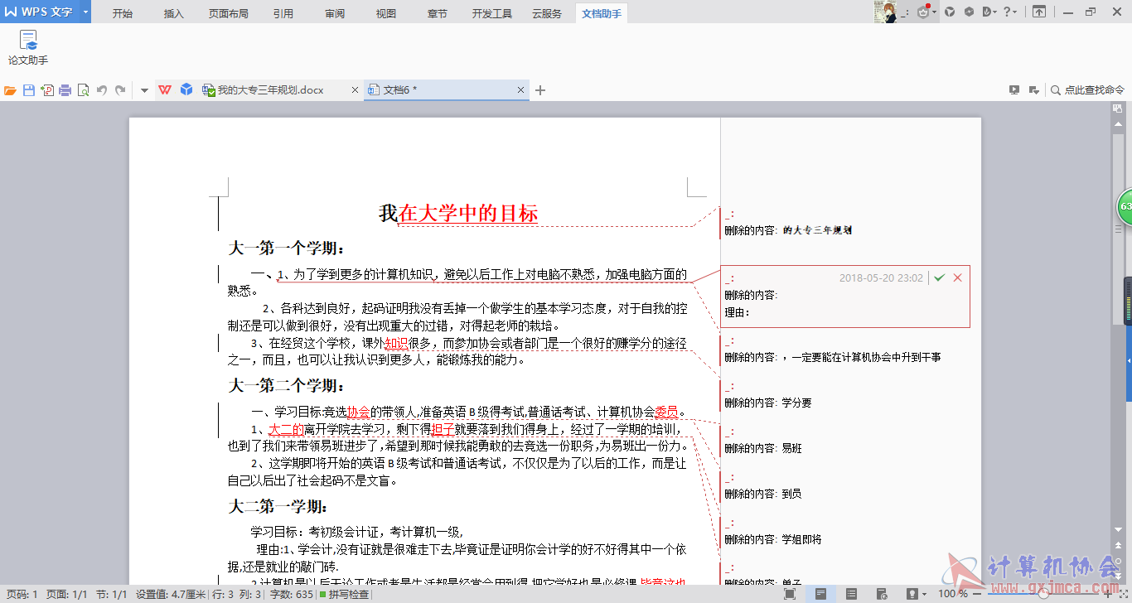
Task: Select outline view icon
Action: point(851,594)
